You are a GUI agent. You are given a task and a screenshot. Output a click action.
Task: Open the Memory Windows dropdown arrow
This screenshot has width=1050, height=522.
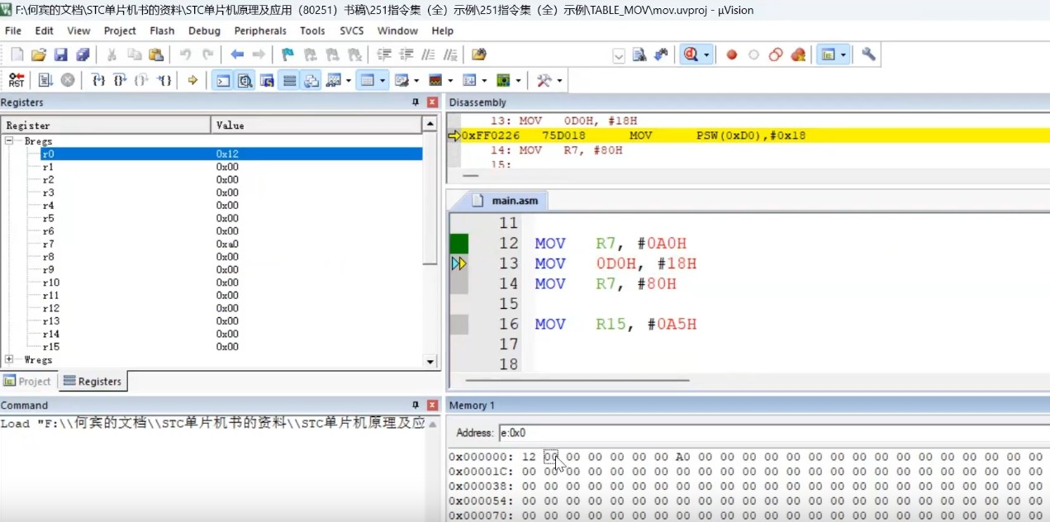(383, 81)
